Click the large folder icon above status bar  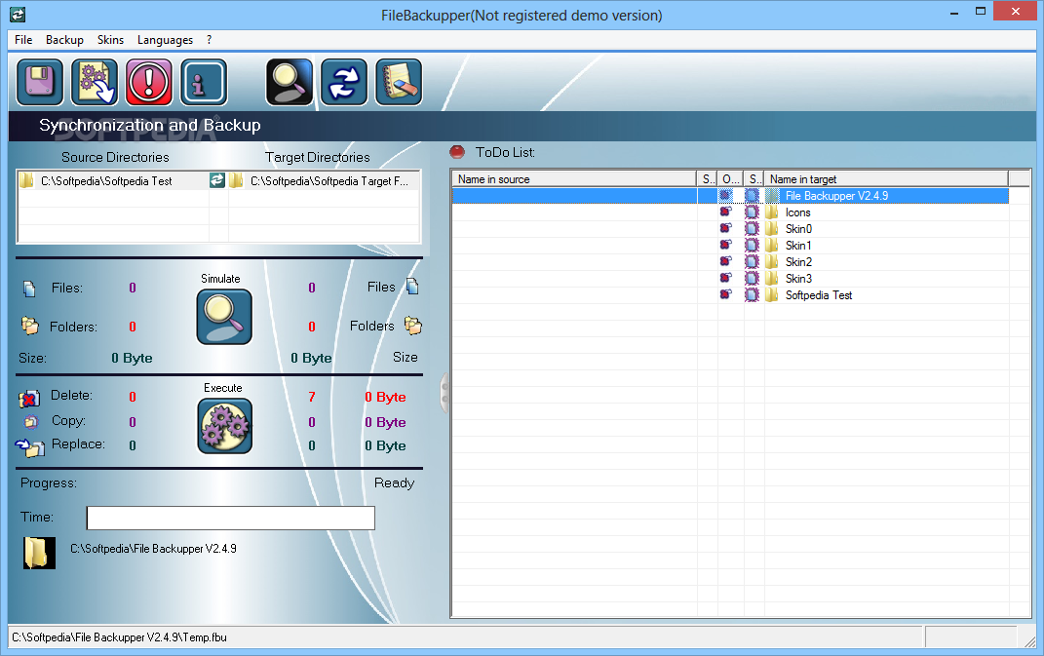39,554
